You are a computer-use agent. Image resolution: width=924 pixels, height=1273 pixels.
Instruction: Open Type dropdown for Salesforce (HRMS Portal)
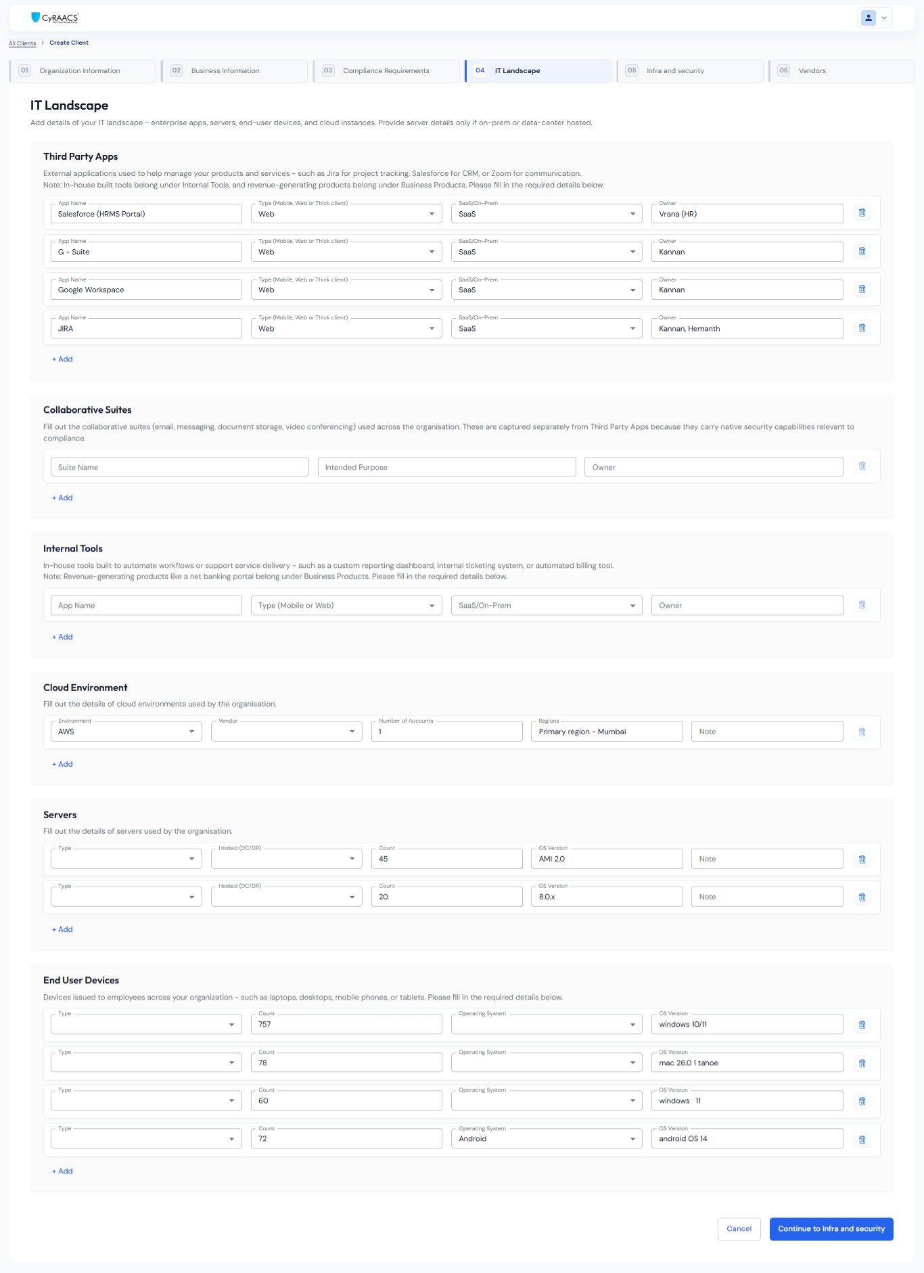pyautogui.click(x=346, y=214)
